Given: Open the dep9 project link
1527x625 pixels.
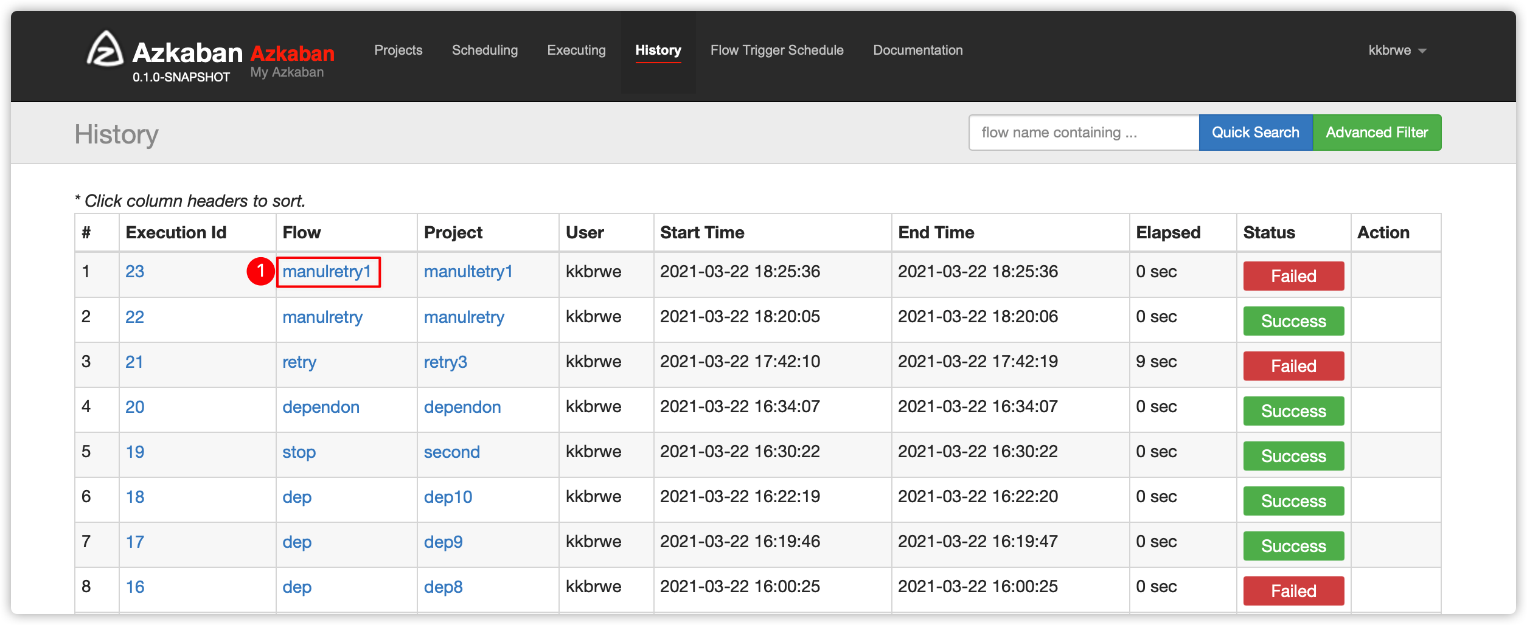Looking at the screenshot, I should point(443,542).
